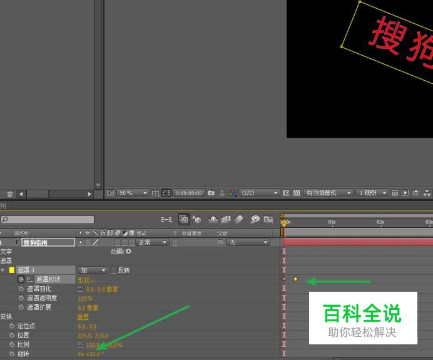Toggle the 遮罩形状 stopwatch
The image size is (433, 360).
click(x=21, y=279)
